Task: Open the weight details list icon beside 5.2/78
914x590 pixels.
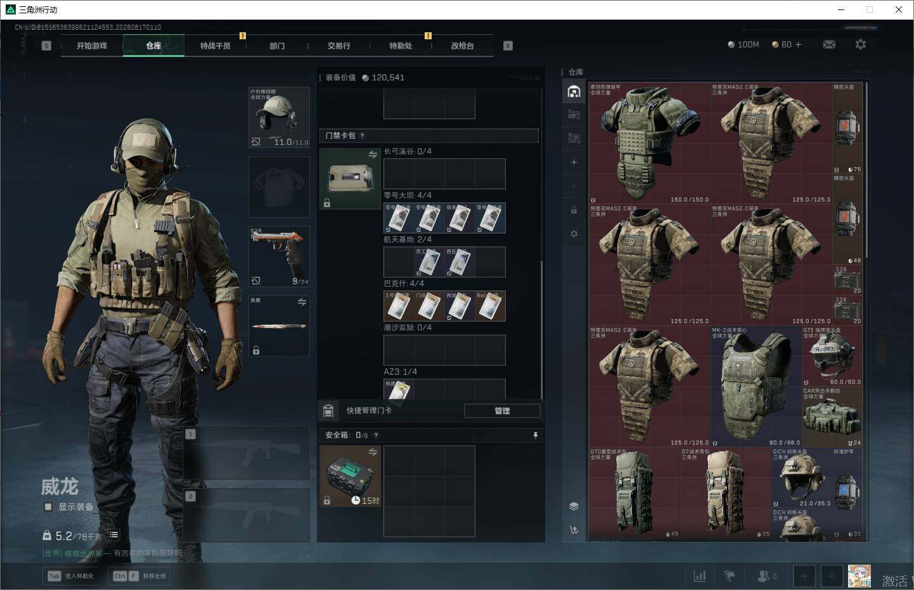Action: click(114, 535)
